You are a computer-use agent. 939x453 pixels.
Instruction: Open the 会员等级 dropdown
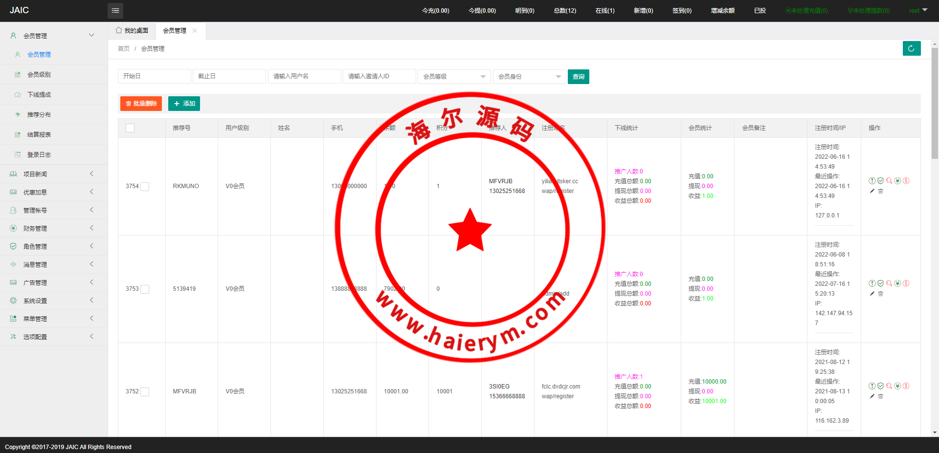454,77
